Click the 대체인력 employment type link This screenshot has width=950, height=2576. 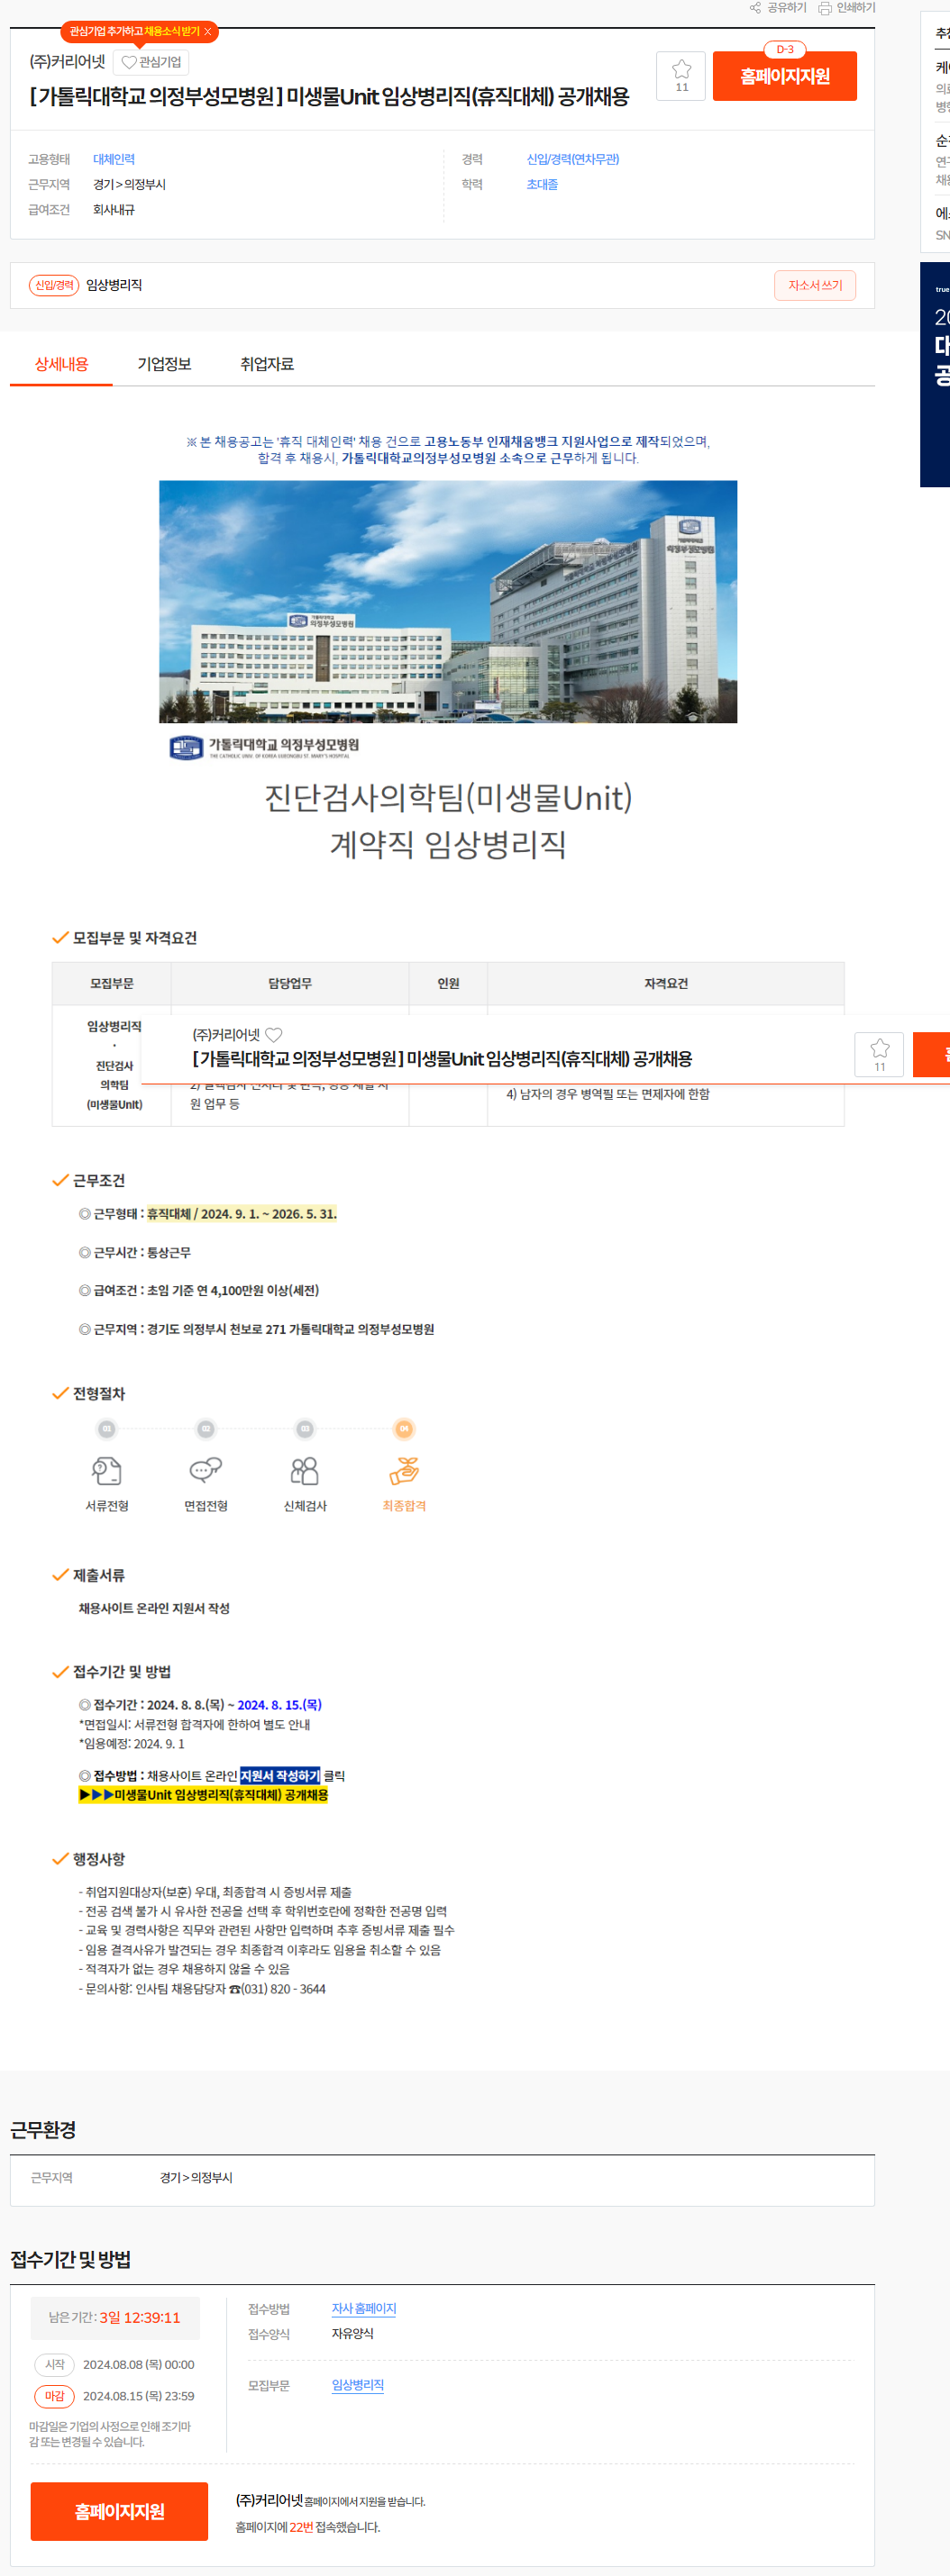click(114, 159)
